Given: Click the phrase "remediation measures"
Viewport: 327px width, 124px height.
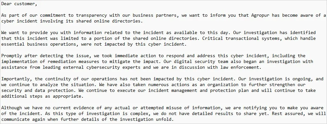Looking at the screenshot, I should [73, 62].
